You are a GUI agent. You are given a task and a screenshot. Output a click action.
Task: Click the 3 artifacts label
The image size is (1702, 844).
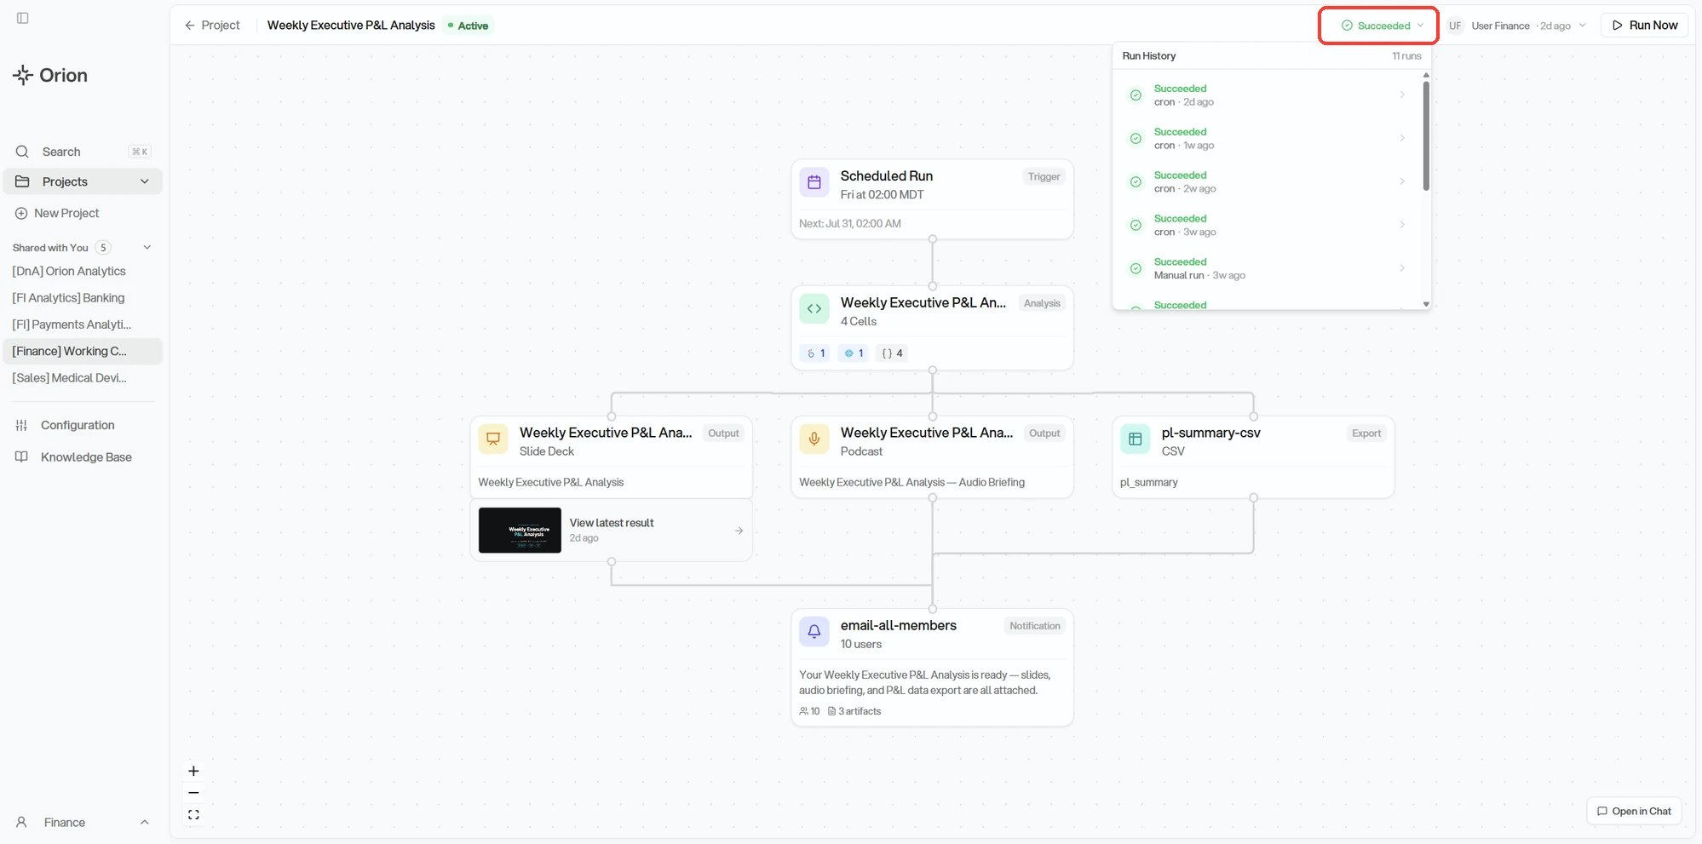coord(854,711)
